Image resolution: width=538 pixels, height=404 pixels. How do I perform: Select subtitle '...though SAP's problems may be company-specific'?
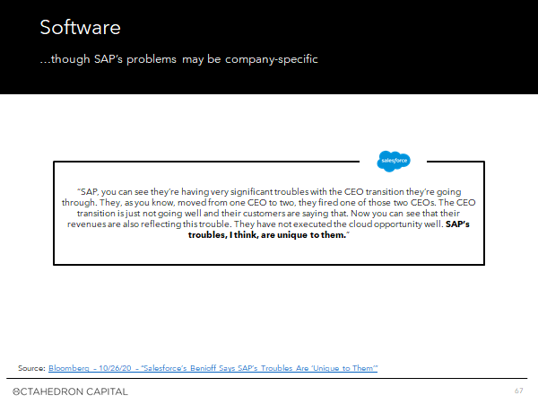click(178, 59)
